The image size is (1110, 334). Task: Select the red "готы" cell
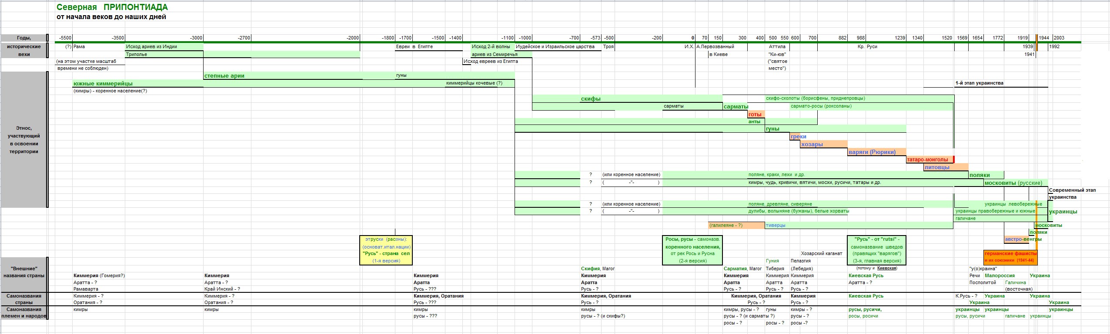(x=756, y=115)
